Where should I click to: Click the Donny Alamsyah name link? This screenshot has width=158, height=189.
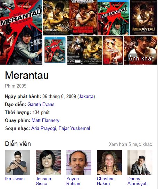tap(138, 181)
